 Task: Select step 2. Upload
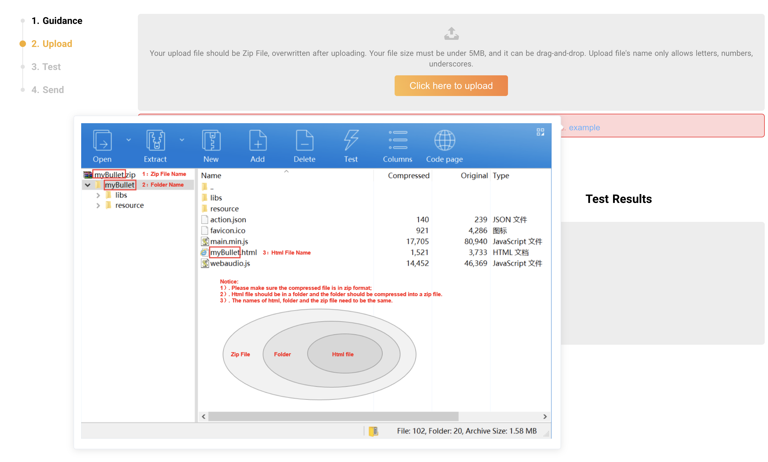point(52,44)
